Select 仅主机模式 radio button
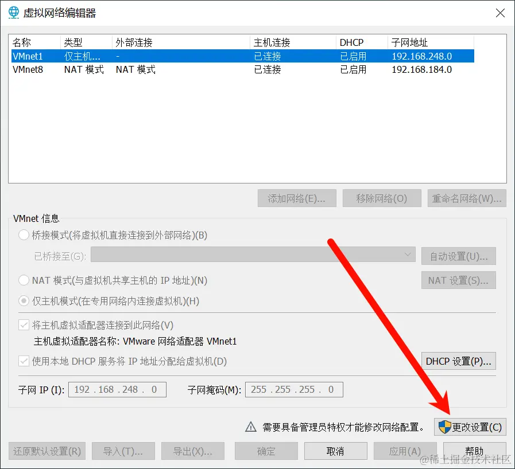This screenshot has width=515, height=469. pos(24,301)
